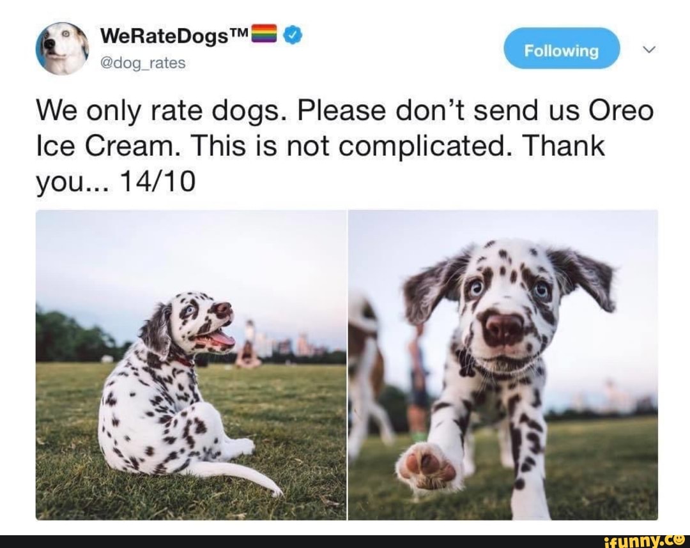Click the rainbow flag emoji

pyautogui.click(x=264, y=34)
